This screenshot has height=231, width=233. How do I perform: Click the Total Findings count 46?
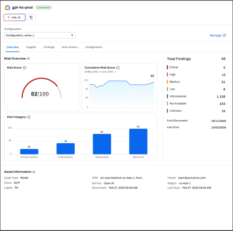[x=223, y=59]
